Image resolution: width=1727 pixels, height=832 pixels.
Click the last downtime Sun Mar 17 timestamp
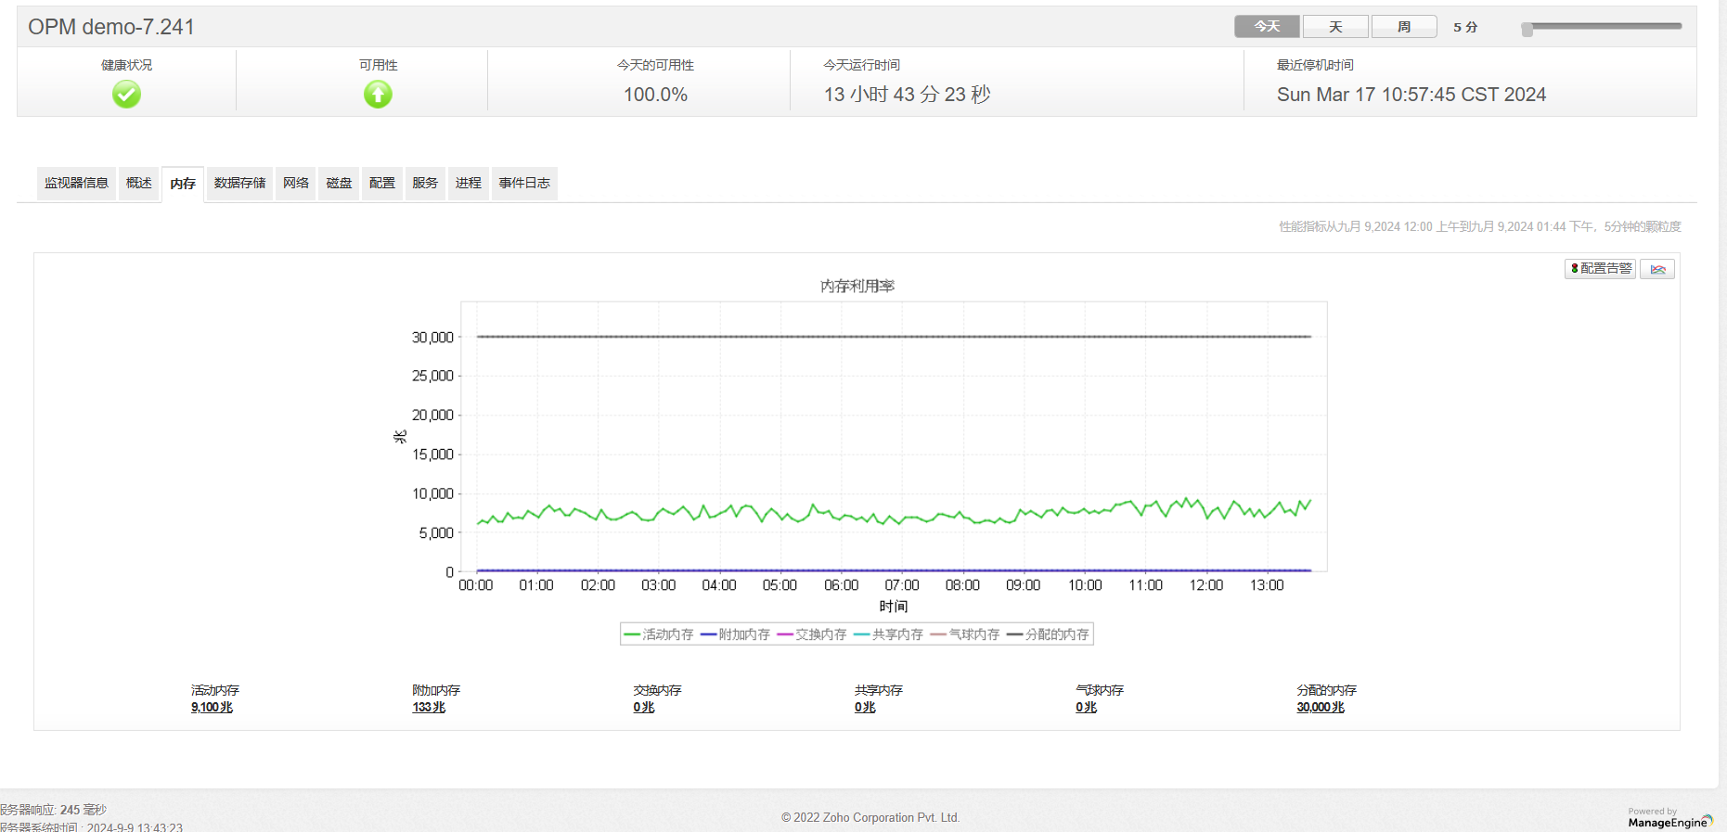pos(1411,95)
